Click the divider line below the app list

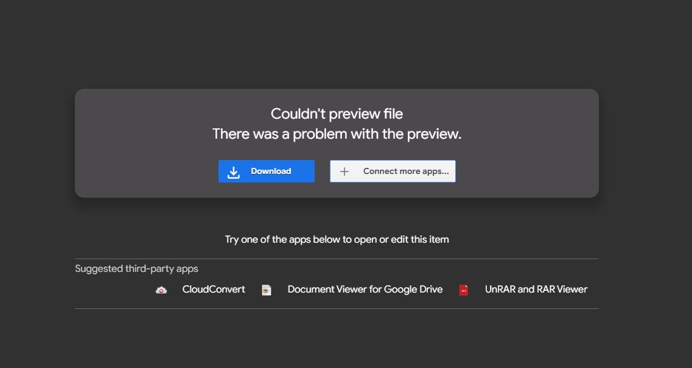click(x=337, y=308)
